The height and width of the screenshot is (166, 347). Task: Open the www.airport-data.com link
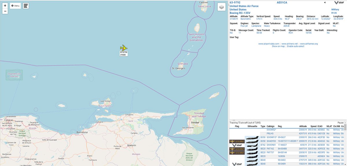coord(269,44)
